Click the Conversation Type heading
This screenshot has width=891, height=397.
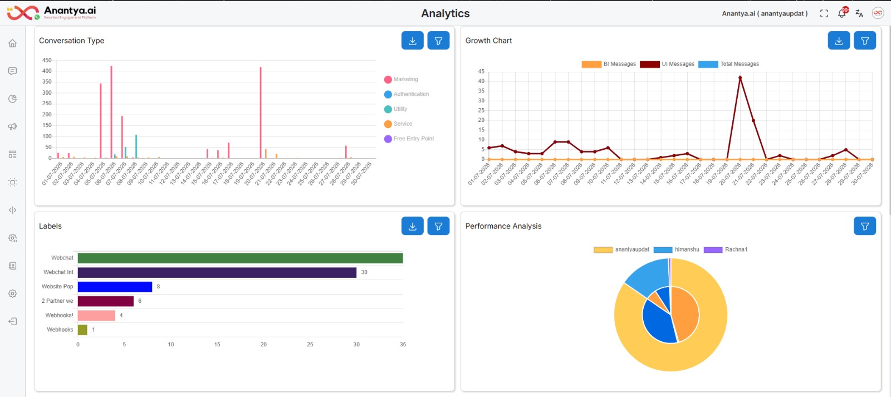point(72,41)
